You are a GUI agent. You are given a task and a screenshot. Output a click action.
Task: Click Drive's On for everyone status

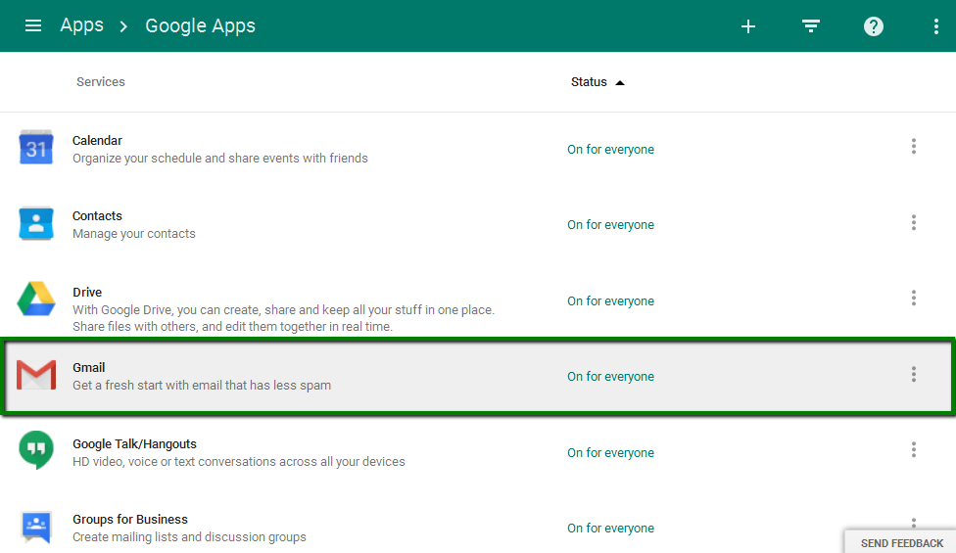(x=610, y=300)
